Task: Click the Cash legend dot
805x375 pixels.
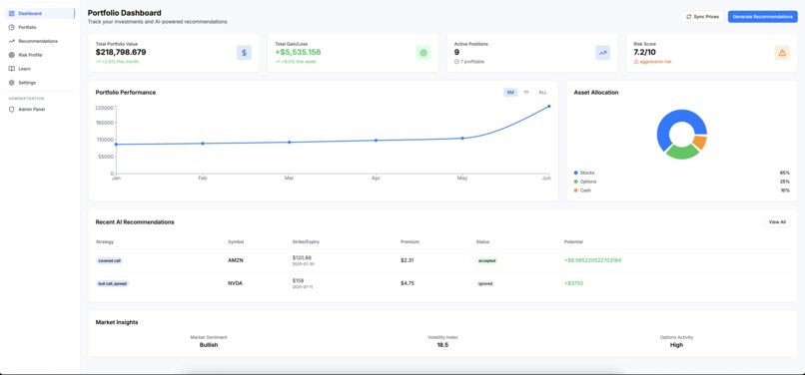Action: pos(576,190)
